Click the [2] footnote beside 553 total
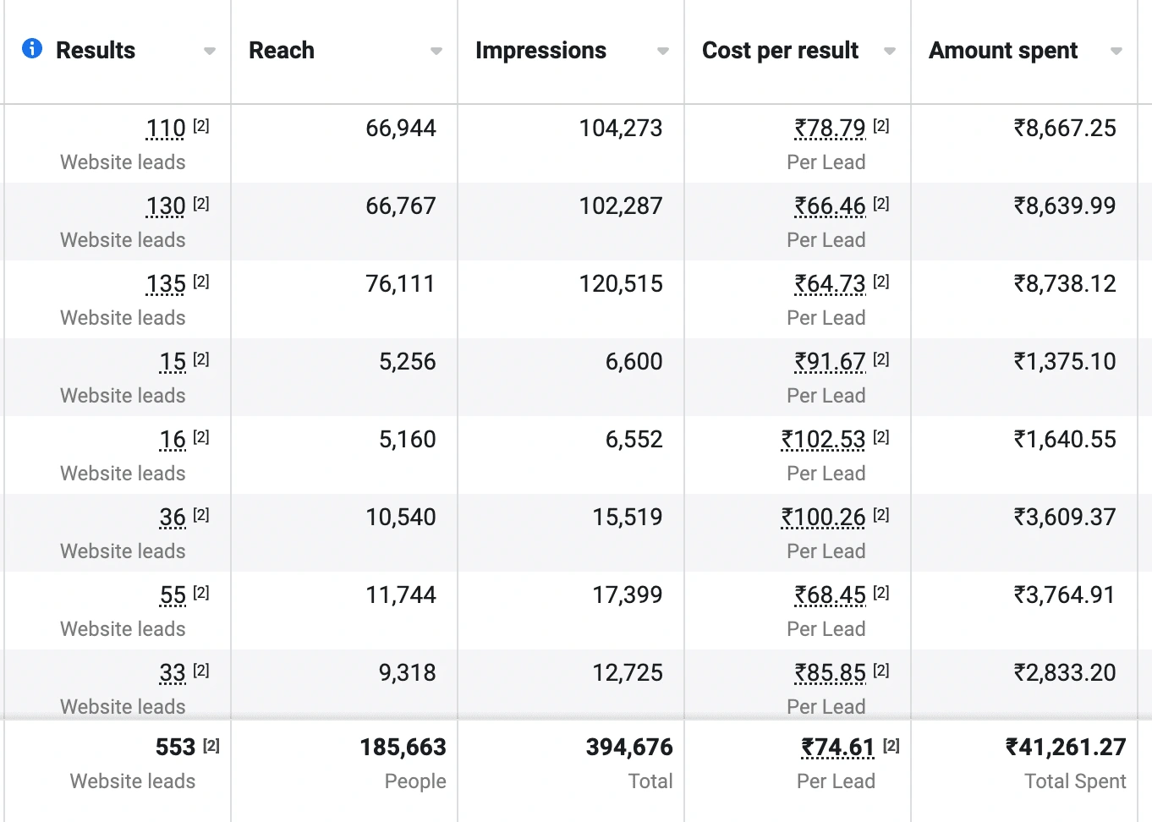The width and height of the screenshot is (1152, 822). click(x=211, y=745)
